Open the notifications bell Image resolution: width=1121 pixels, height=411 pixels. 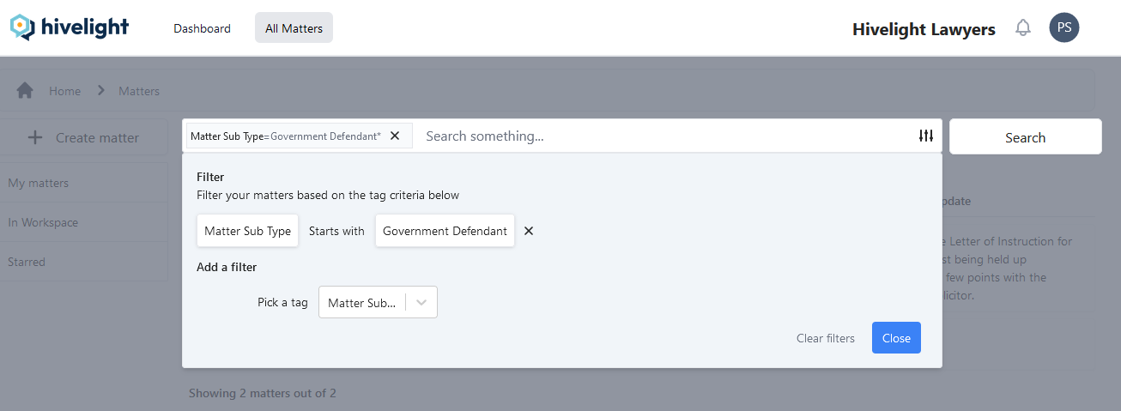pyautogui.click(x=1022, y=27)
